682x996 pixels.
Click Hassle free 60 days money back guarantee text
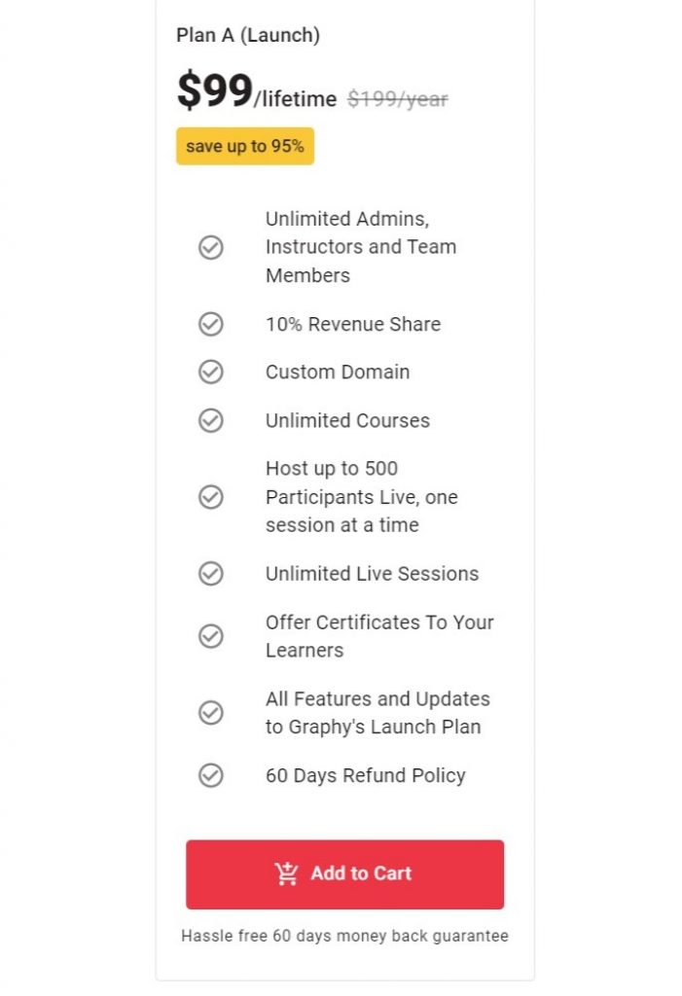344,936
